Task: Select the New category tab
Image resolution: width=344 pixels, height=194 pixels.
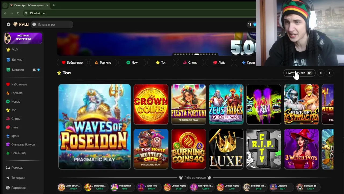Action: (x=132, y=63)
